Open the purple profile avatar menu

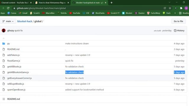pos(186,8)
